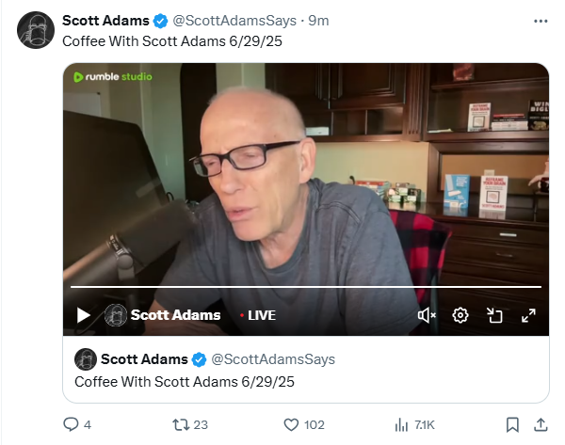
Task: Click the 9m timestamp link
Action: (318, 21)
